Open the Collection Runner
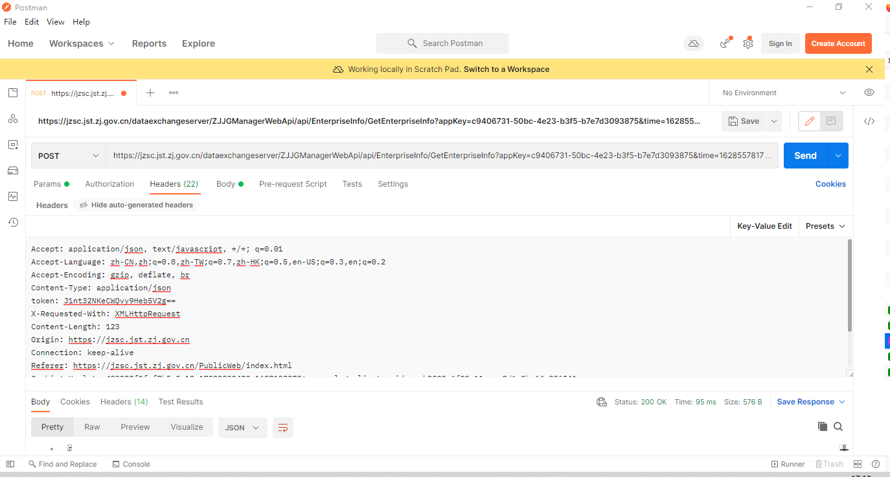890x477 pixels. pyautogui.click(x=788, y=464)
